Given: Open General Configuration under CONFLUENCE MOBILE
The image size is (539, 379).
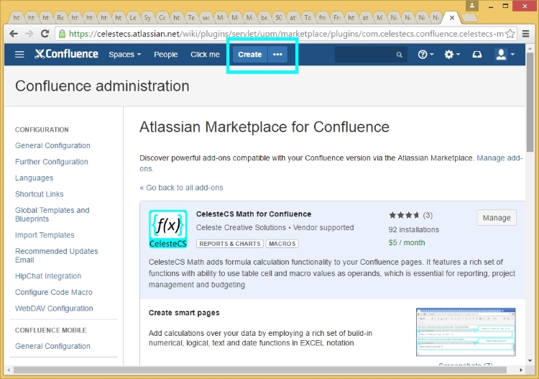Looking at the screenshot, I should [x=52, y=347].
